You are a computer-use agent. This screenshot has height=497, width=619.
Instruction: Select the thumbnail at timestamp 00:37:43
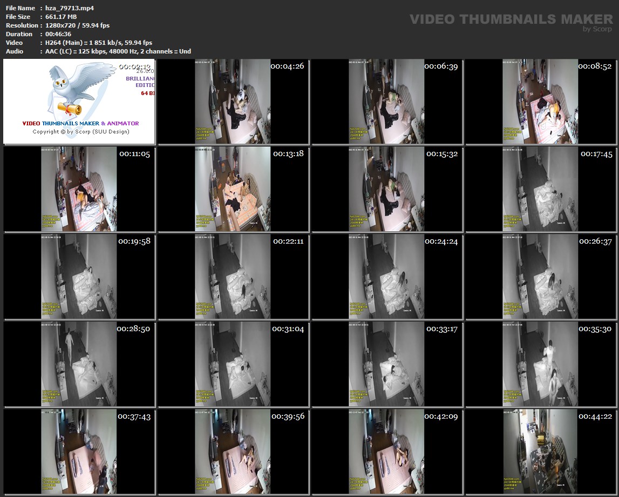[79, 452]
